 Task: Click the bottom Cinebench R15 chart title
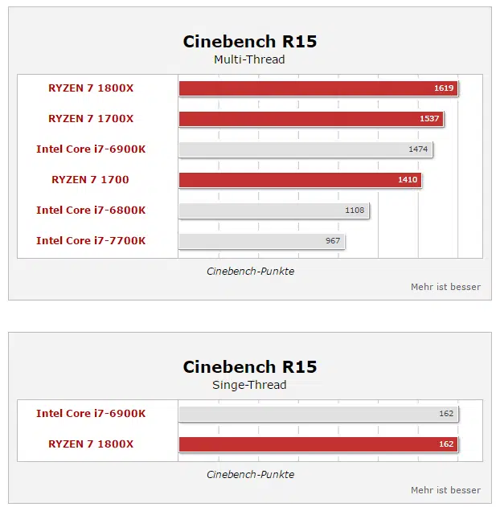point(250,366)
